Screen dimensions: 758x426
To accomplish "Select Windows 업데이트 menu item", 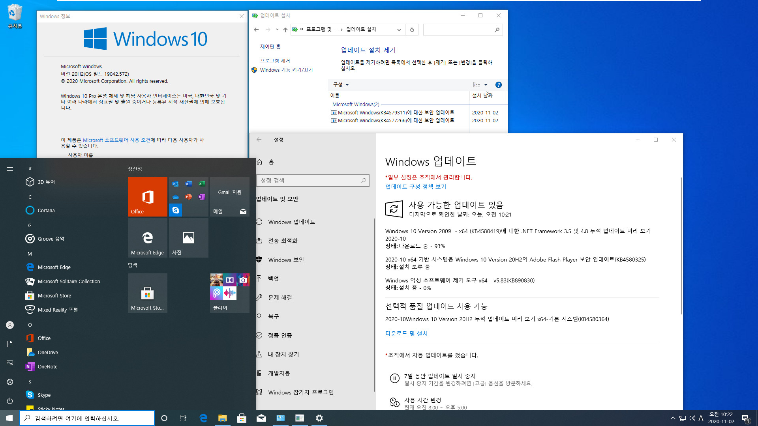I will click(291, 222).
